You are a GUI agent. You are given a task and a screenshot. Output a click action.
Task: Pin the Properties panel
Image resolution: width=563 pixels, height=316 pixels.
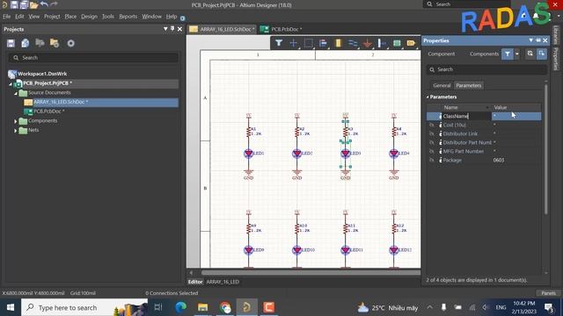[x=537, y=40]
